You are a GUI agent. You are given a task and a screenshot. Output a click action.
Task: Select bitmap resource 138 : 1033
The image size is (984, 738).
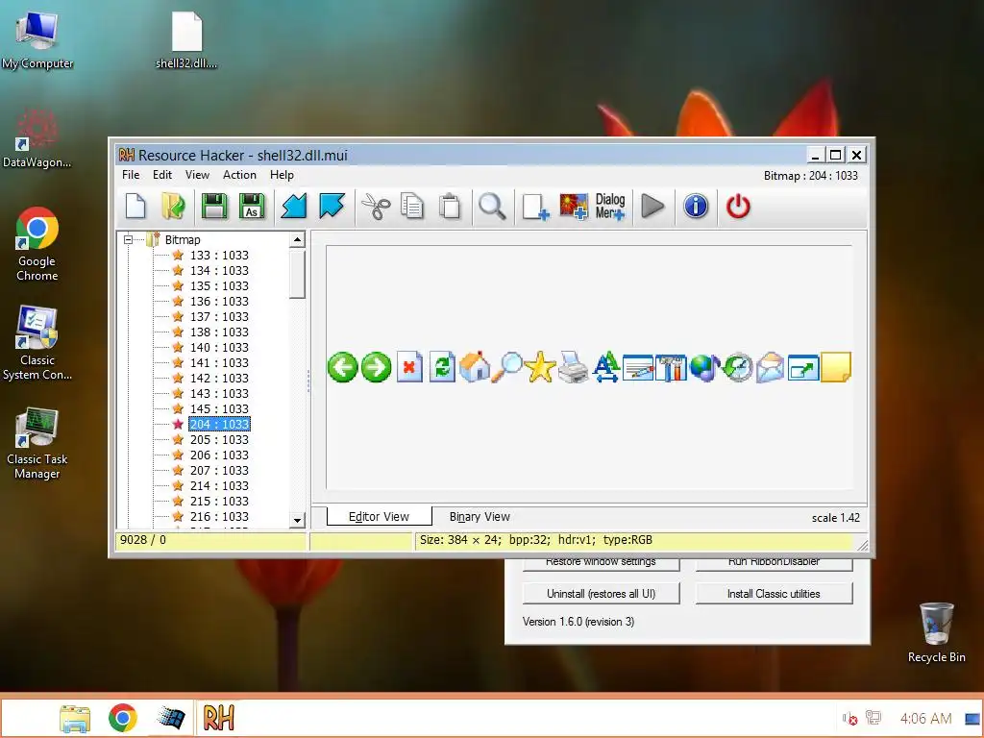pyautogui.click(x=219, y=332)
